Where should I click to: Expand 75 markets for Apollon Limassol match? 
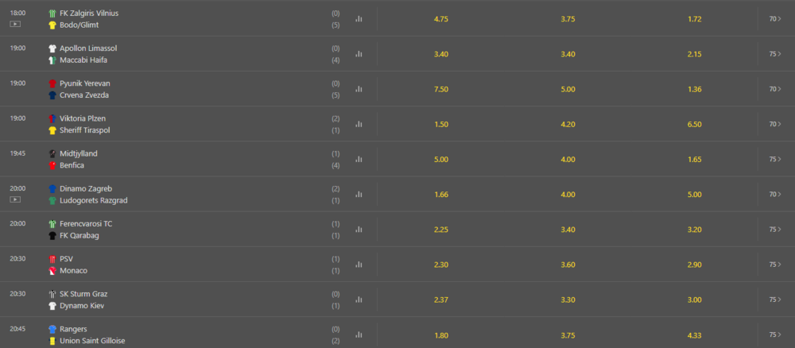774,54
